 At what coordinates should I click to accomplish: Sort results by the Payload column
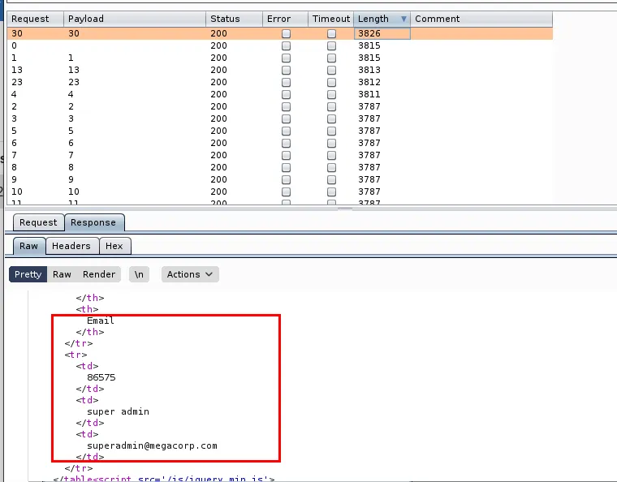click(85, 19)
